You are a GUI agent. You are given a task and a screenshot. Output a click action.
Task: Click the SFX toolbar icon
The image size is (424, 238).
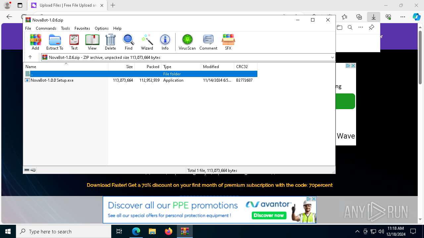point(228,42)
